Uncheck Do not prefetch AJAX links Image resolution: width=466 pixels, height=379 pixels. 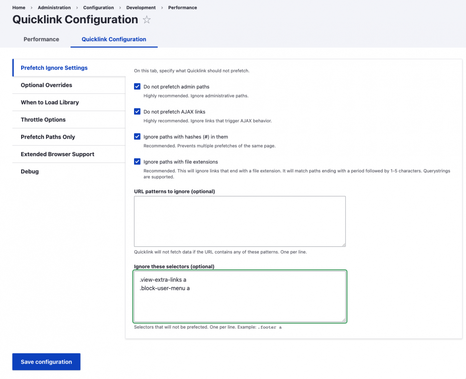(x=137, y=111)
